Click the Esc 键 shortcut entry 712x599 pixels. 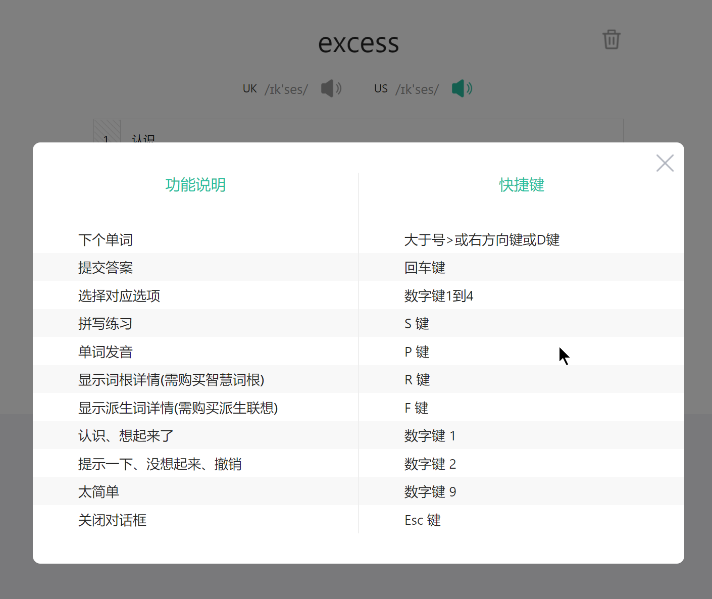[x=423, y=520]
